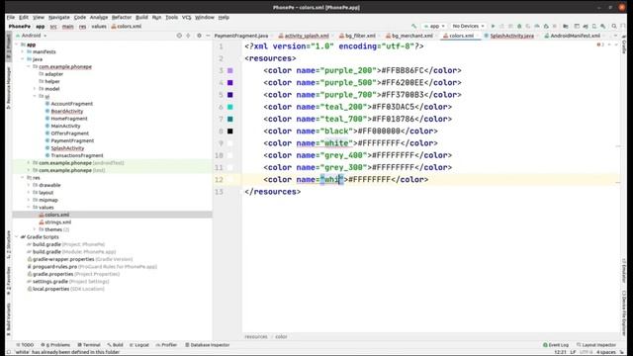The height and width of the screenshot is (356, 633).
Task: Click the '4 spaces' indent setting
Action: tap(606, 352)
